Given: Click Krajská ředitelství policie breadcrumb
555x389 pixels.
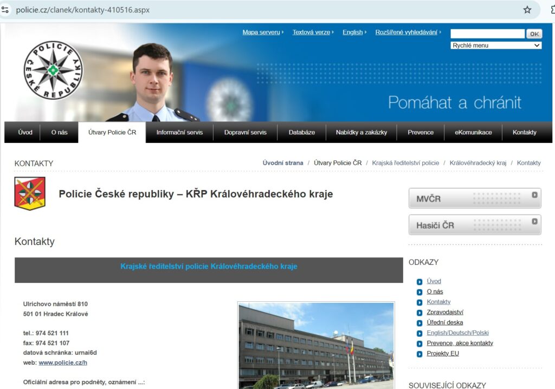Looking at the screenshot, I should (x=405, y=163).
